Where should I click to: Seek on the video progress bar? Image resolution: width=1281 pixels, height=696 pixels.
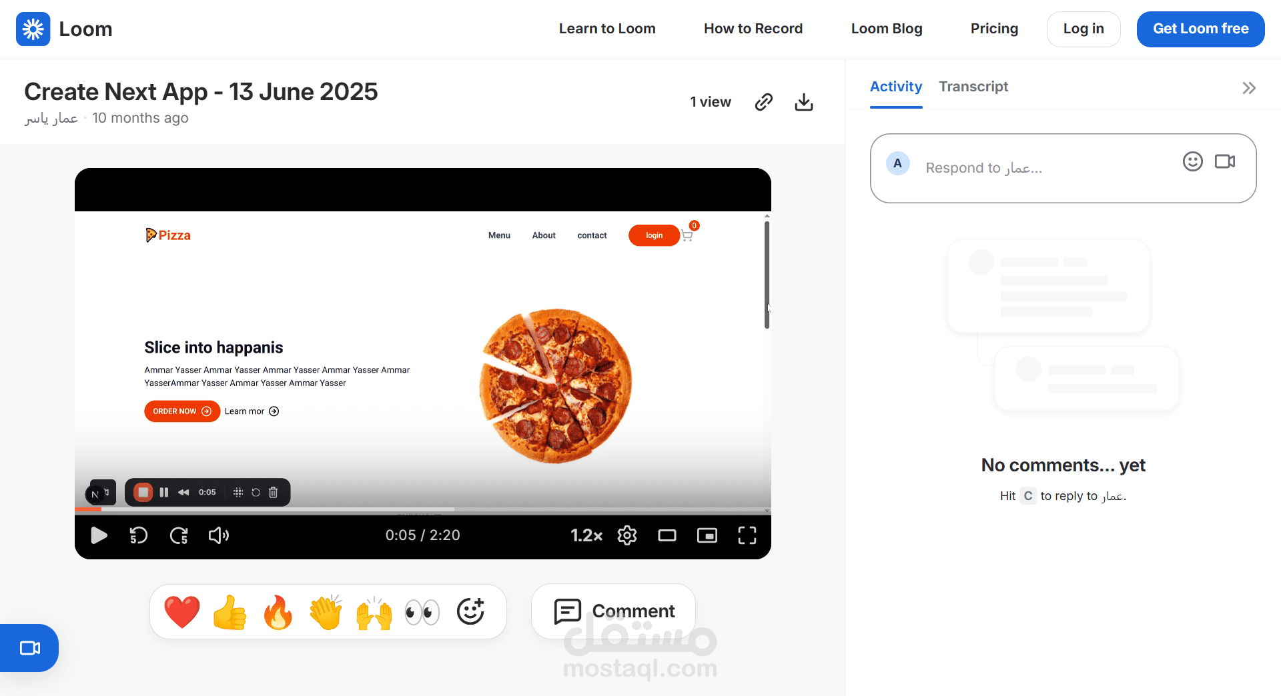(x=423, y=510)
